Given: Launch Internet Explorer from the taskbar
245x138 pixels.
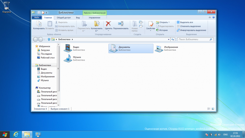Looking at the screenshot, I should click(16, 134).
